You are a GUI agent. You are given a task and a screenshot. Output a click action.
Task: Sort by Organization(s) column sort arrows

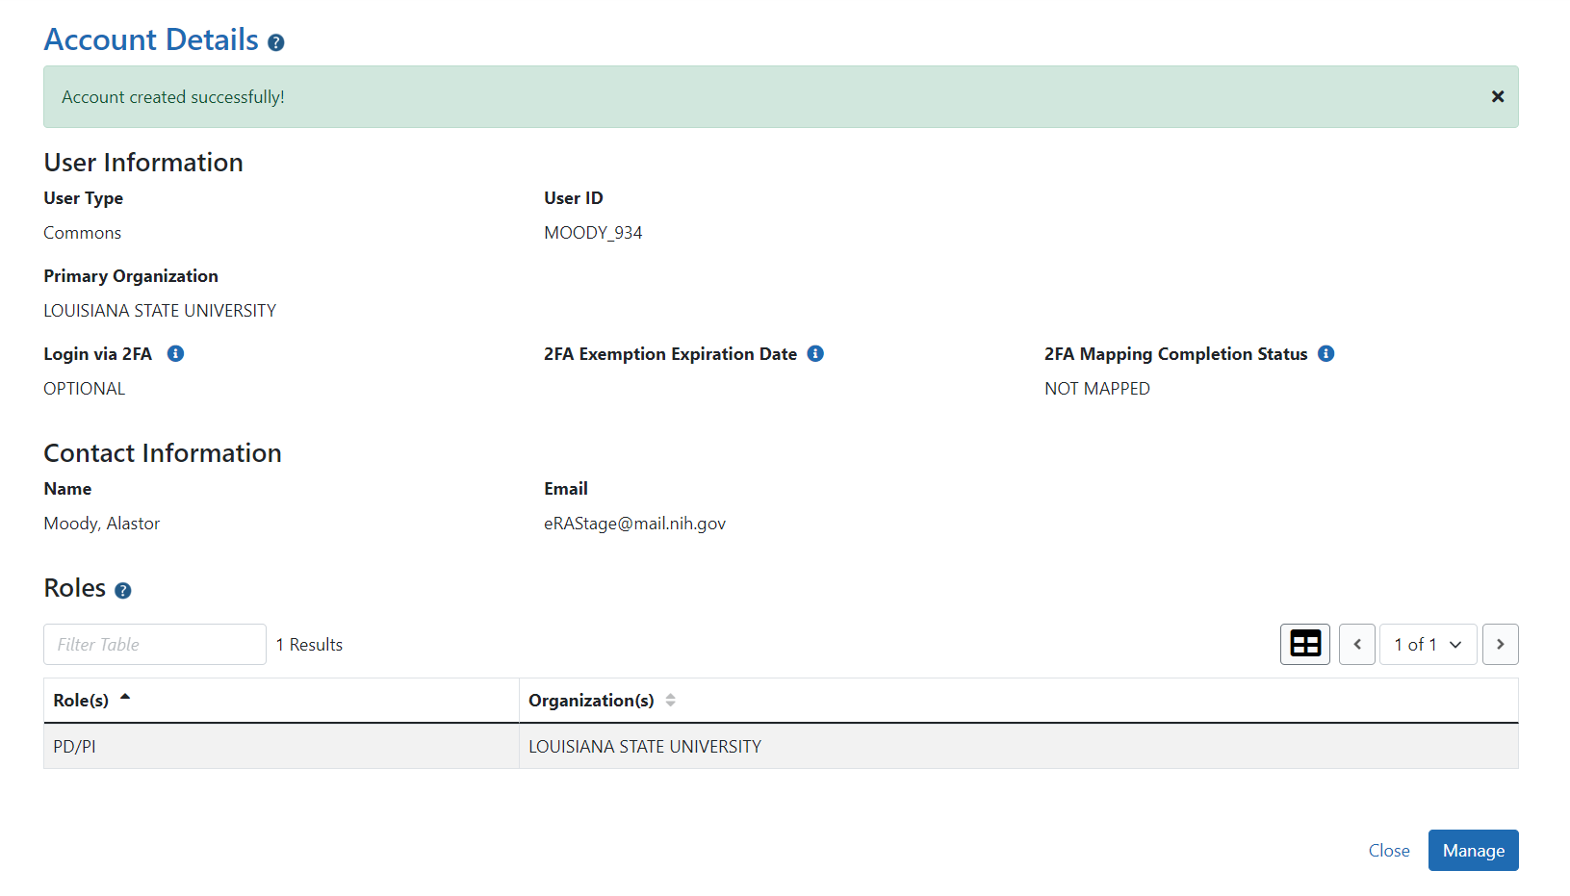pyautogui.click(x=671, y=701)
